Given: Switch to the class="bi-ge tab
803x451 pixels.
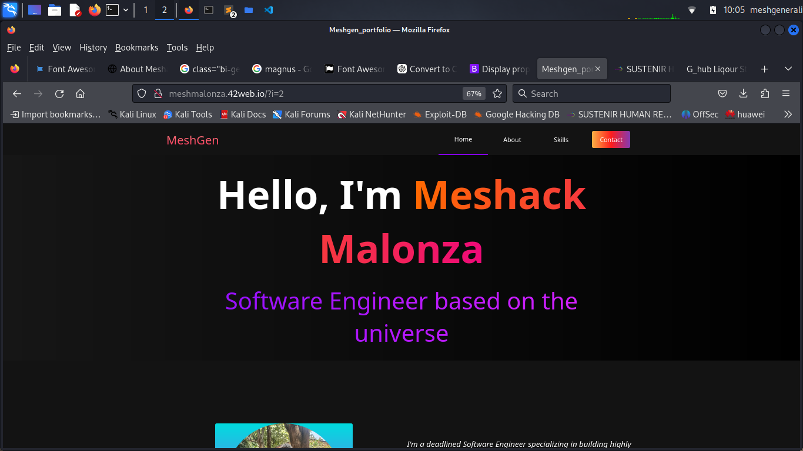Looking at the screenshot, I should [x=209, y=69].
